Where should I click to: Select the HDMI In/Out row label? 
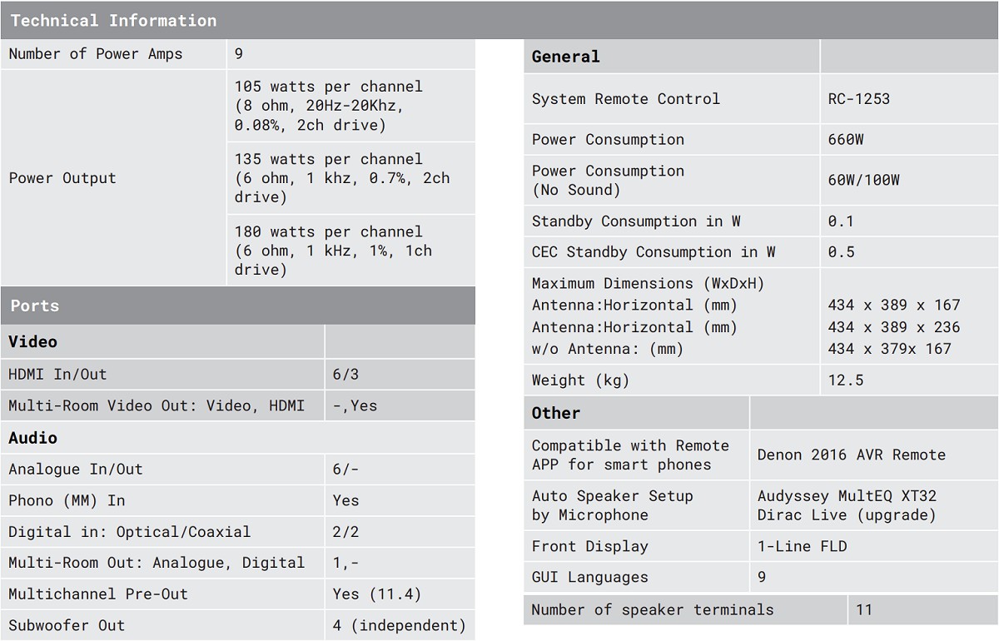(58, 375)
